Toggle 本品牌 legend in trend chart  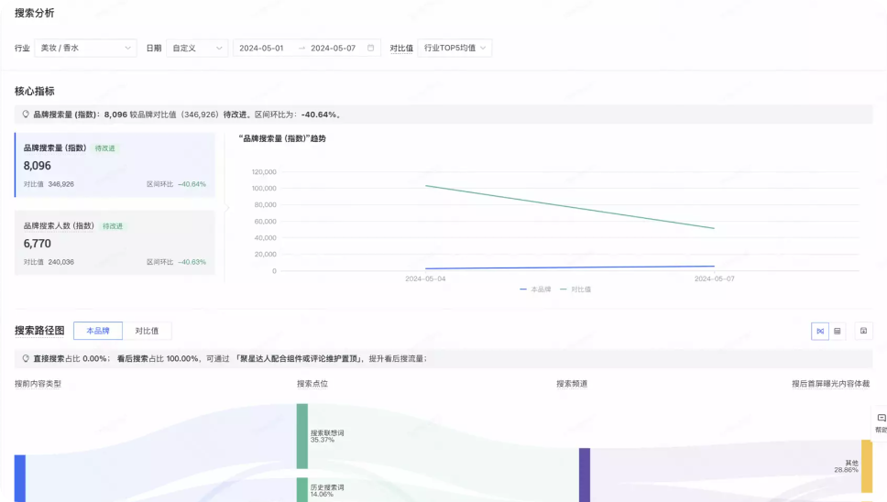(536, 289)
